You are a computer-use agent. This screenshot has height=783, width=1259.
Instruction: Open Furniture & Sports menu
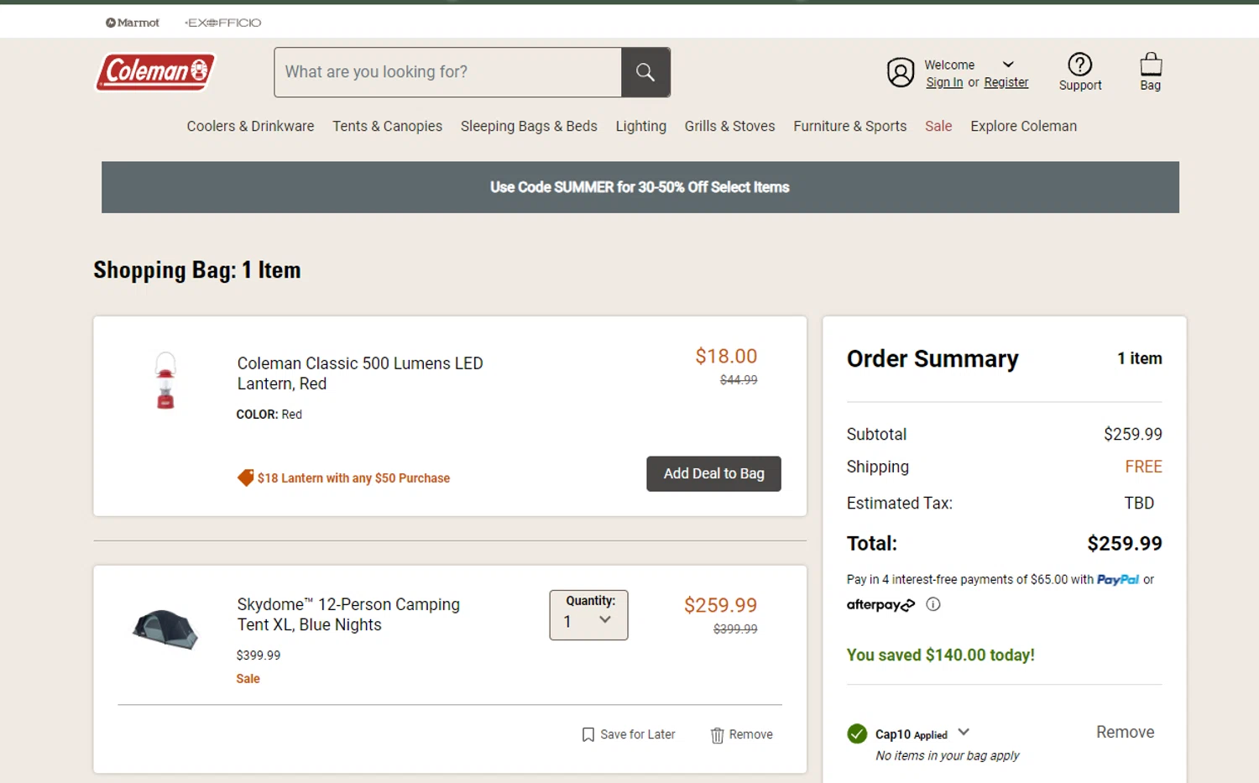coord(849,126)
